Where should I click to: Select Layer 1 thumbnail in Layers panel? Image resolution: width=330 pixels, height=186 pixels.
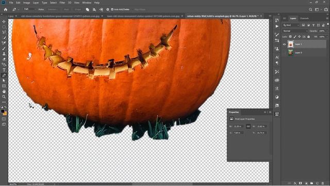tap(291, 44)
